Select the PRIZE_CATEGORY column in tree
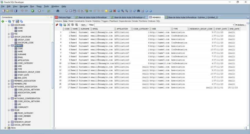The image size is (250, 134). point(25,113)
